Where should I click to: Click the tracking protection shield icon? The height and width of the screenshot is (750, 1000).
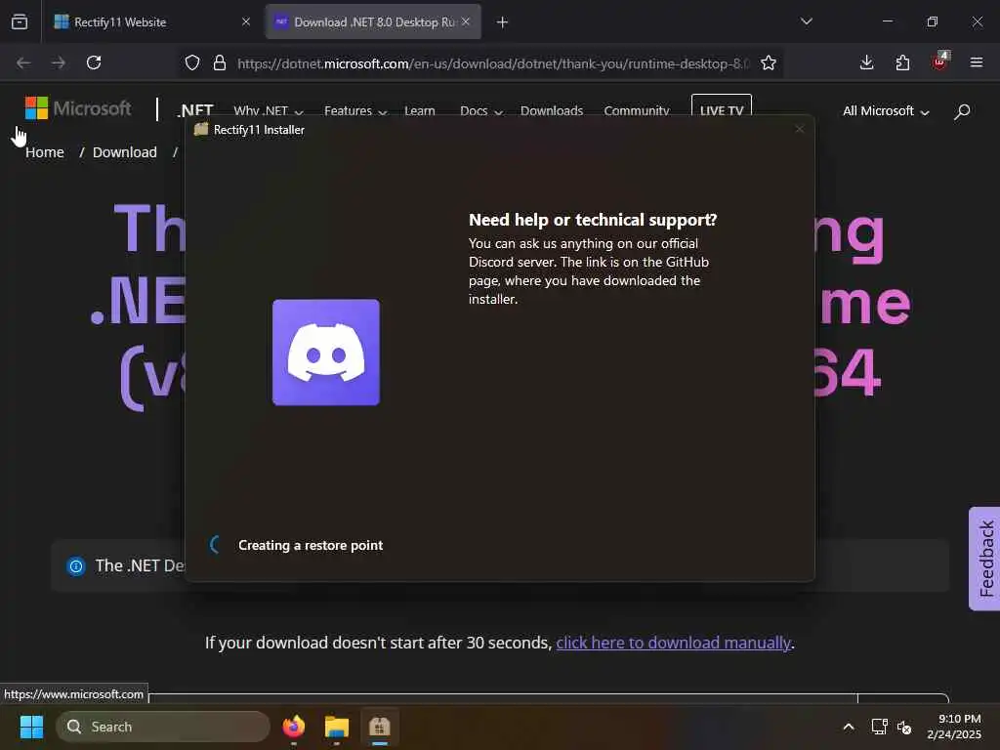(192, 63)
